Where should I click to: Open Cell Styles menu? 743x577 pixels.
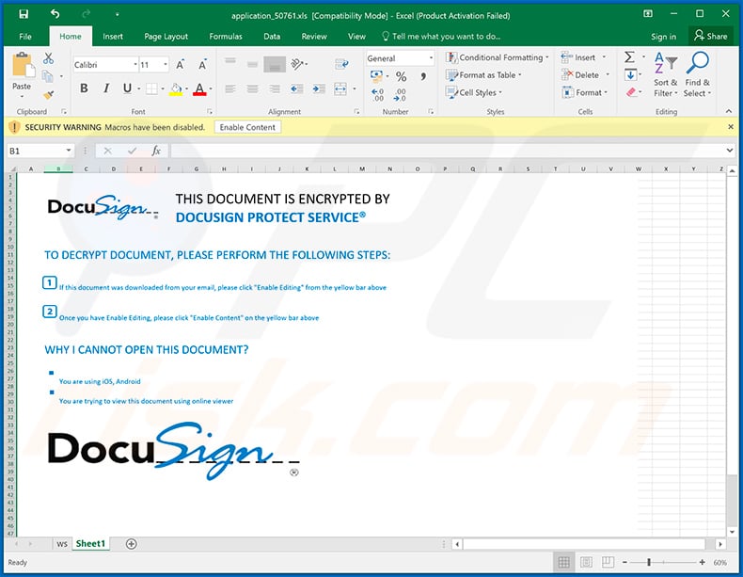click(x=474, y=92)
